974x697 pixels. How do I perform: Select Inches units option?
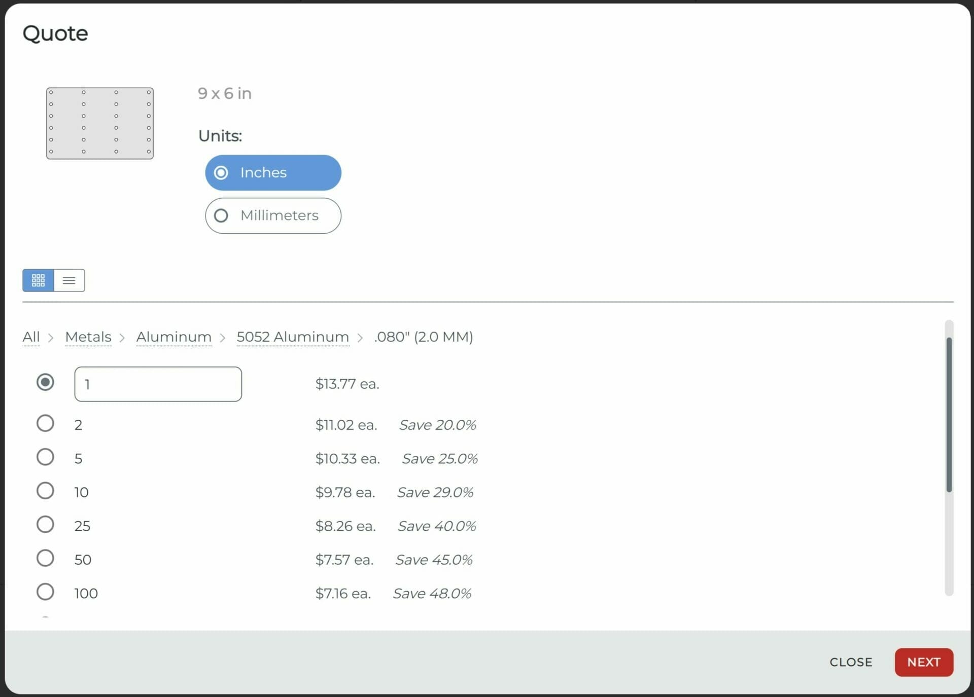click(273, 173)
